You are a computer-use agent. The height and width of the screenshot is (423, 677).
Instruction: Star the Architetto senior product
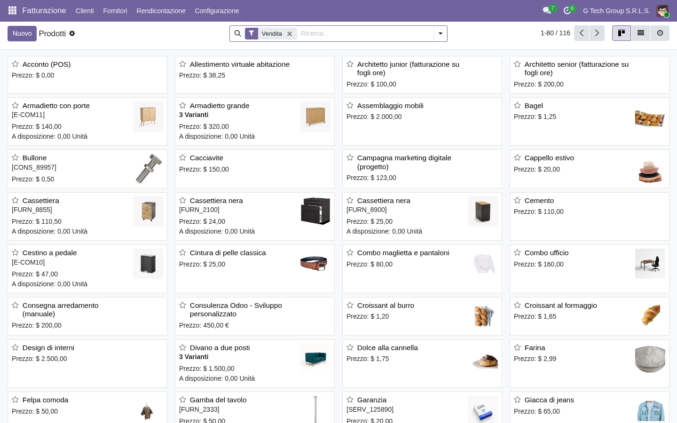point(518,64)
